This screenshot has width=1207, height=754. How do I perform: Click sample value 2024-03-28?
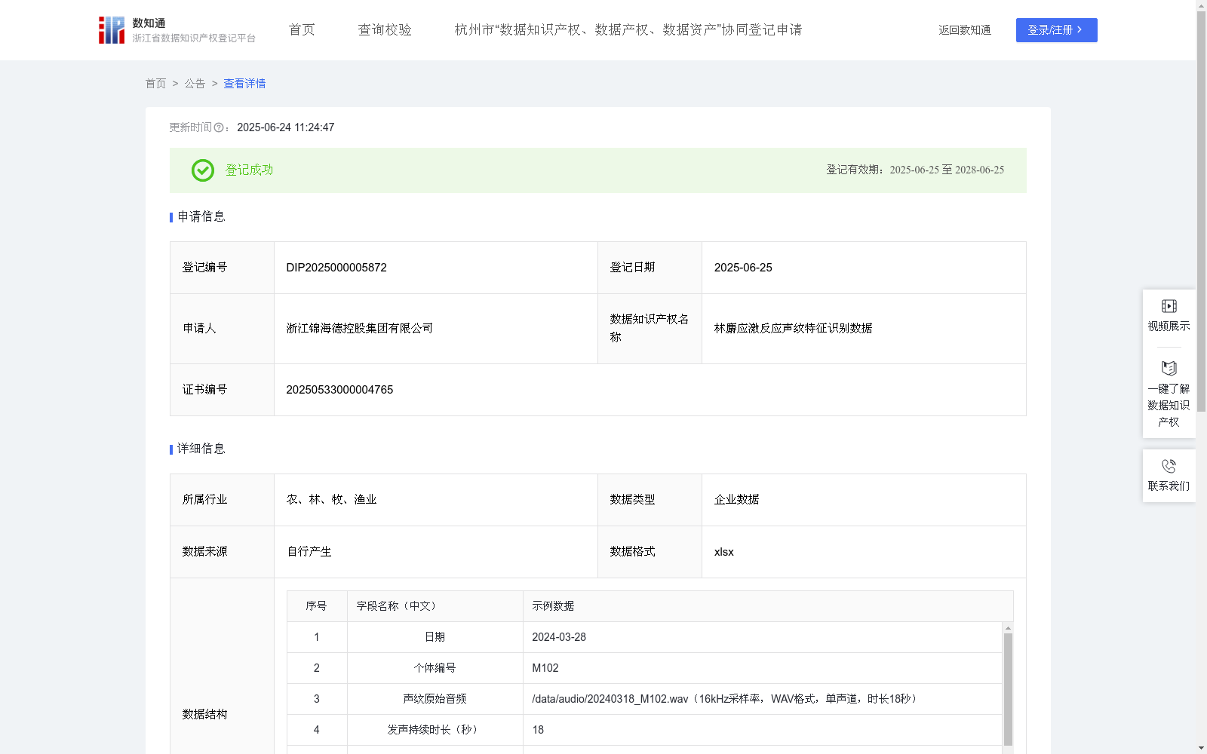coord(559,637)
